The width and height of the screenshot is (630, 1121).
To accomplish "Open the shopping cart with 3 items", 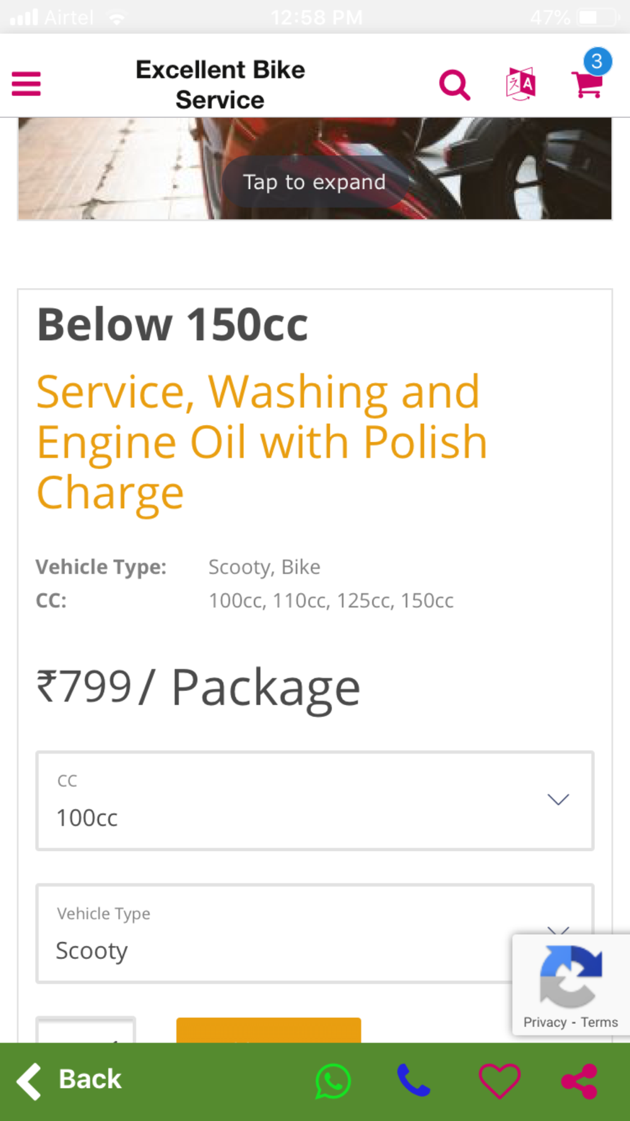I will pos(589,77).
